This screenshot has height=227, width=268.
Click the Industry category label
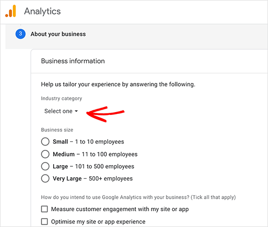(x=61, y=98)
